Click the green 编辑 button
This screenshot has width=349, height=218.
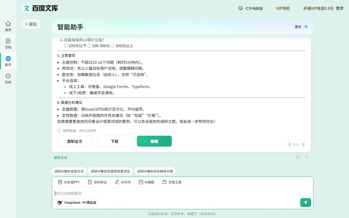coord(154,141)
